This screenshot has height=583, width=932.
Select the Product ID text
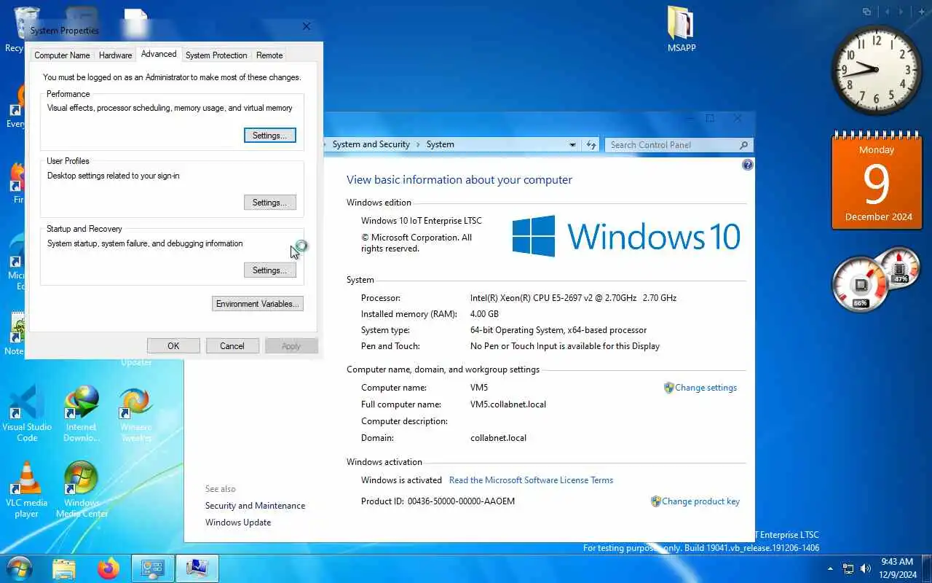tap(461, 501)
